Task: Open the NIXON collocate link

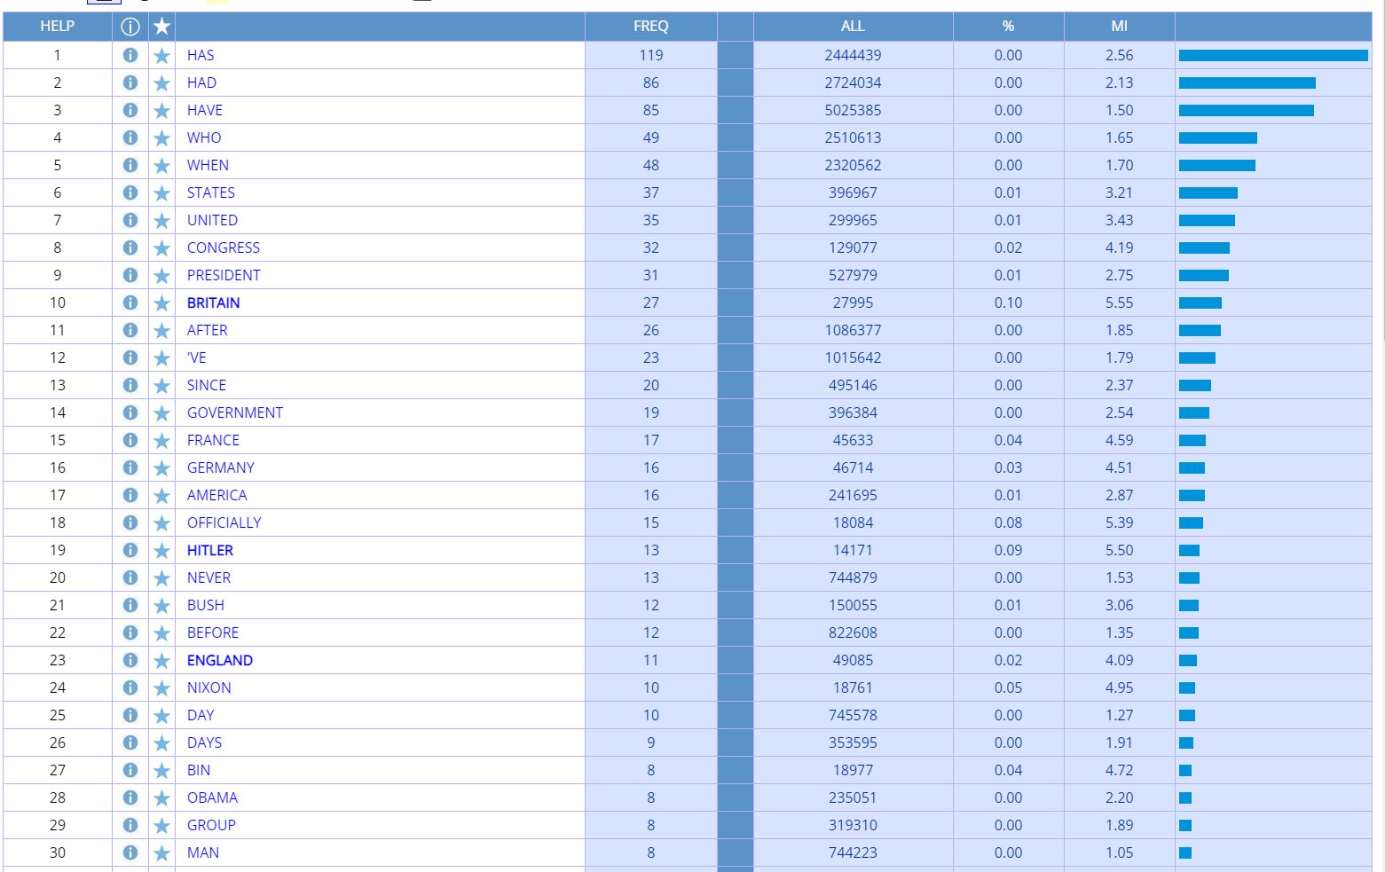Action: [x=209, y=687]
